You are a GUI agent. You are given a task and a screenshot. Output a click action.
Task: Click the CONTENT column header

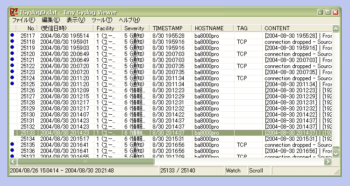tap(297, 28)
